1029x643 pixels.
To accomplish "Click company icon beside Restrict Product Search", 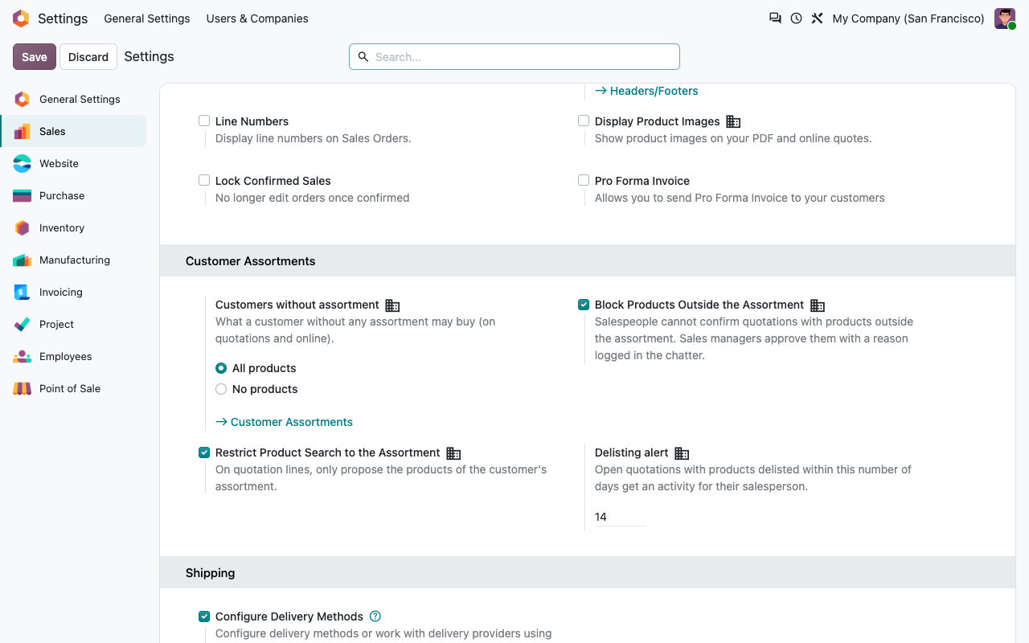I will coord(453,453).
